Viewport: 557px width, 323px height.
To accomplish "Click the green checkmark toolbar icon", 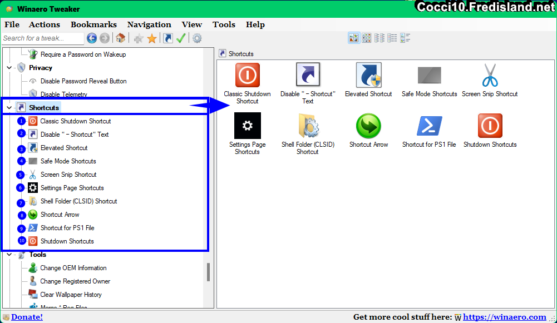I will pyautogui.click(x=181, y=38).
